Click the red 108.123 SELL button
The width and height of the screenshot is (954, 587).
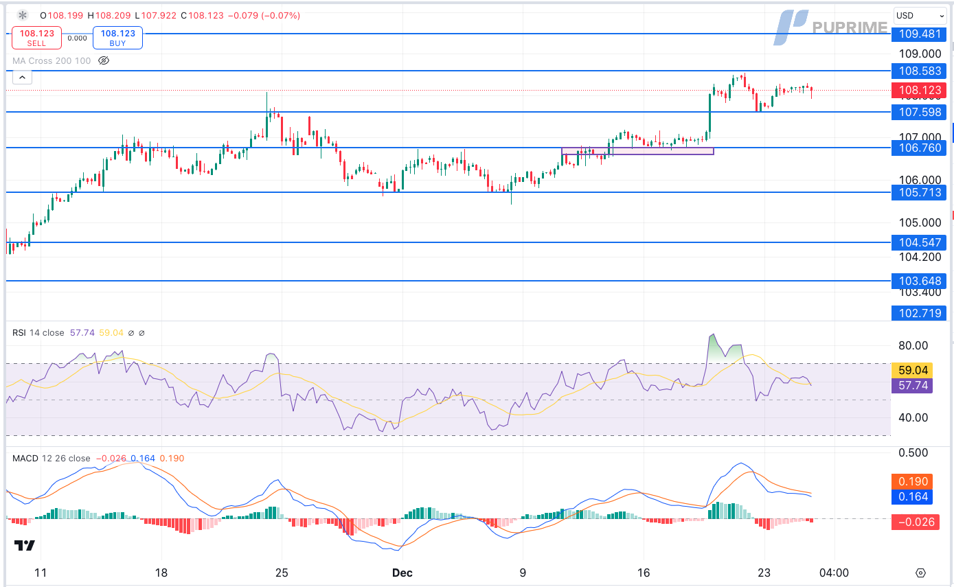point(36,38)
